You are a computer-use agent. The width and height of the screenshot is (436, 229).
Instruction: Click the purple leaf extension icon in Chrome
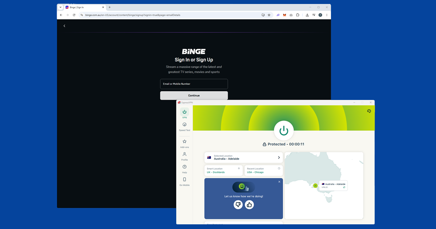(278, 15)
